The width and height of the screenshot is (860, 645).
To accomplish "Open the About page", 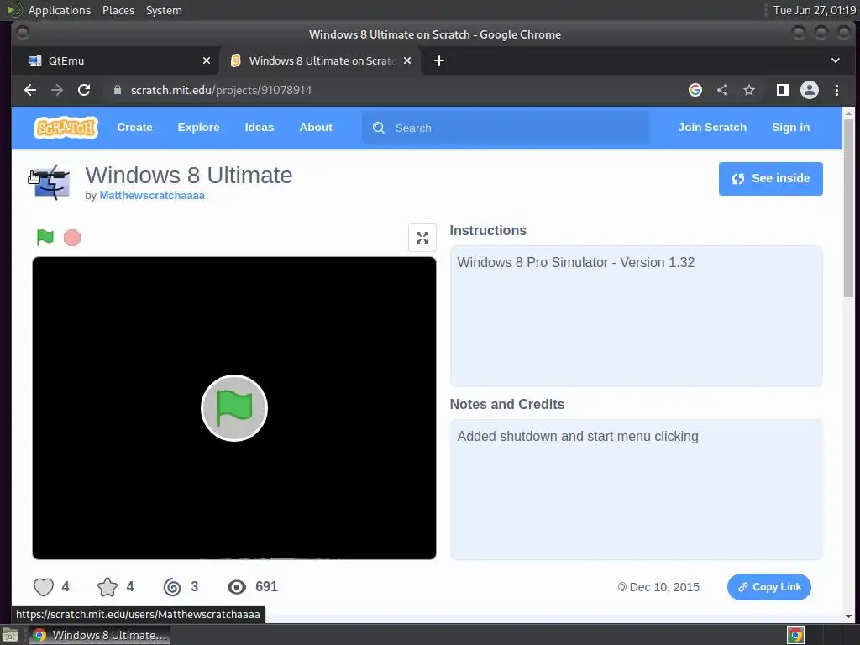I will (316, 128).
